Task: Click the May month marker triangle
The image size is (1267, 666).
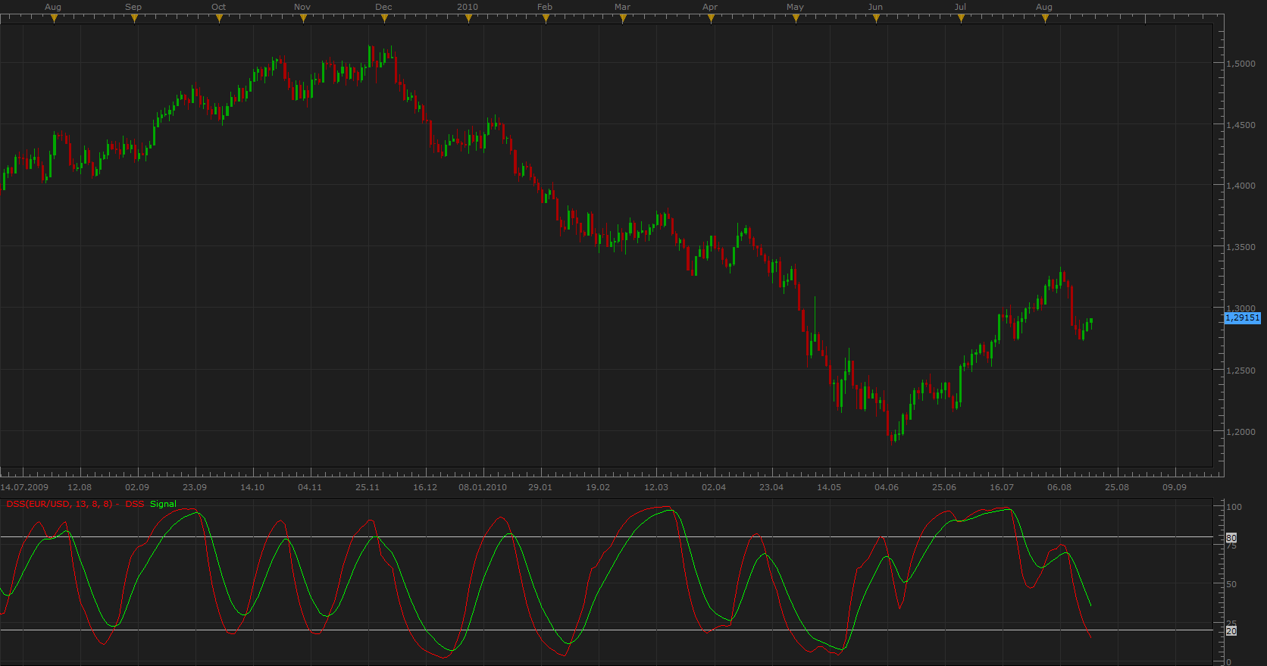Action: (x=796, y=19)
